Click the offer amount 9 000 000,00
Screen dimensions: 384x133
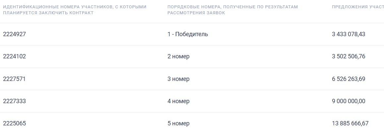pyautogui.click(x=349, y=101)
